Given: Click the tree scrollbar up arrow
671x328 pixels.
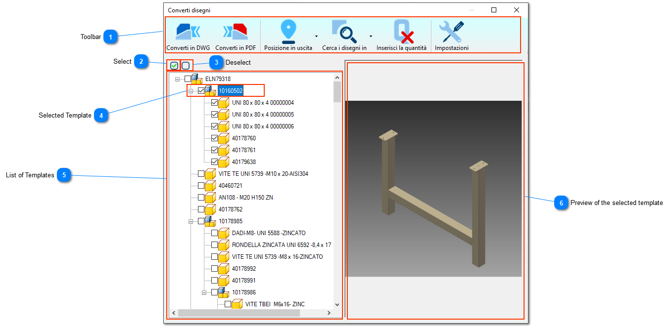Looking at the screenshot, I should pos(337,77).
